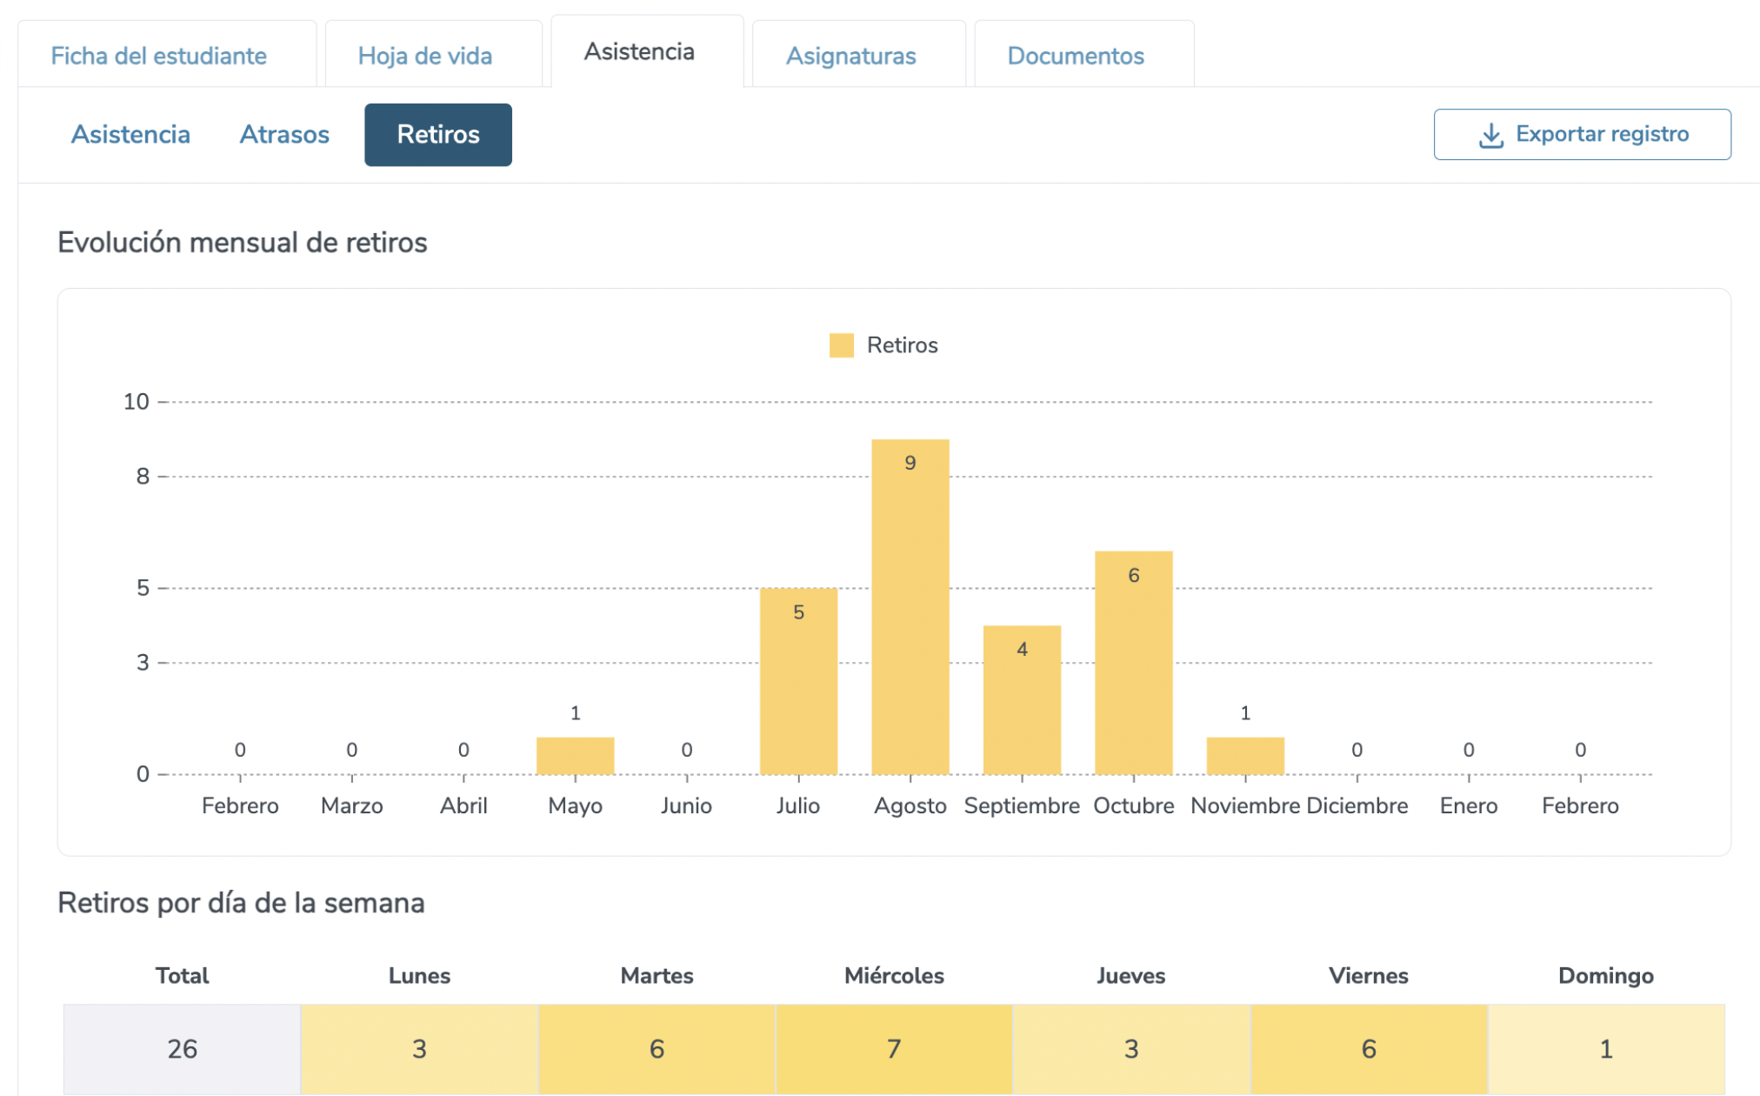Viewport: 1760px width, 1096px height.
Task: Click the small Noviembre bar
Action: pos(1244,756)
